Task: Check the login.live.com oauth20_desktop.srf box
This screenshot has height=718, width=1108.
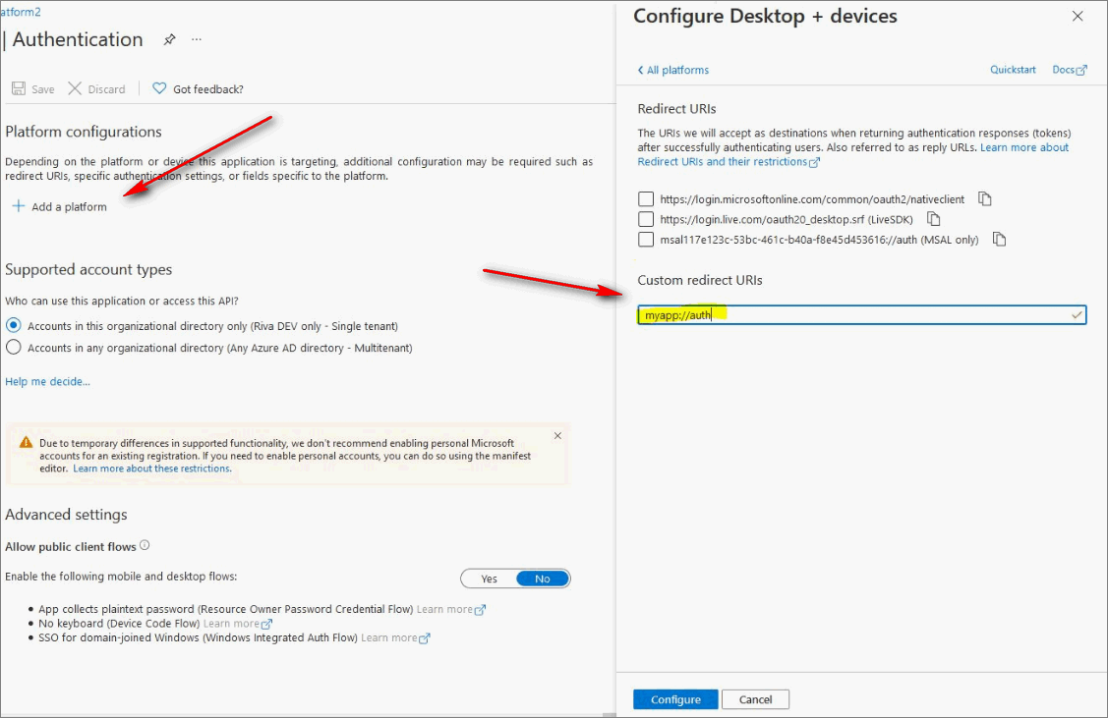Action: pyautogui.click(x=646, y=219)
